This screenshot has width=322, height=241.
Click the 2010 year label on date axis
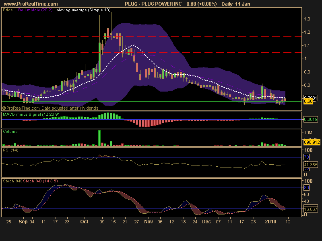pos(270,222)
